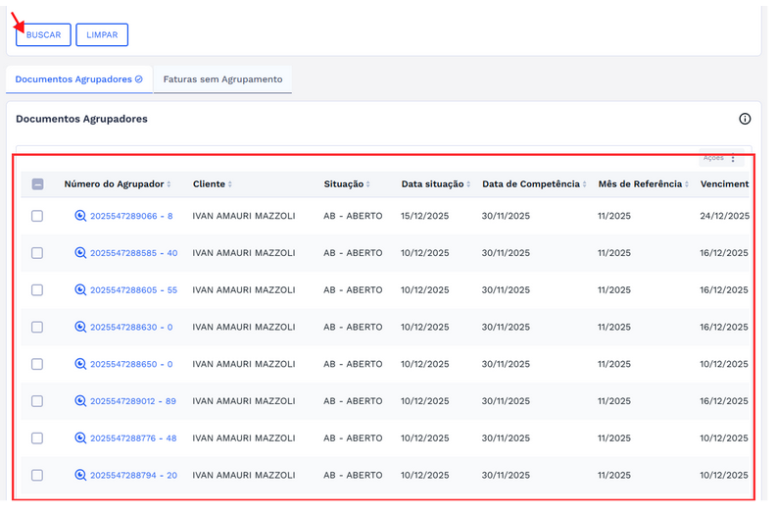
Task: Click the magnifier icon beside 2025547288650 - 0
Action: [80, 364]
